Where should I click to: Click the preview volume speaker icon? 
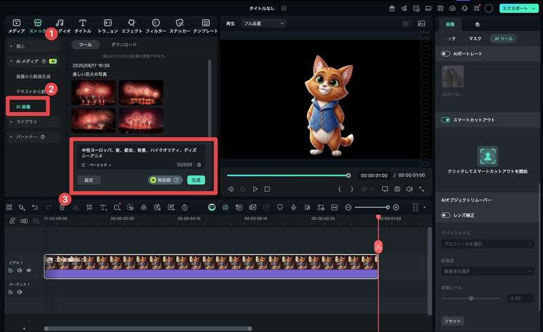pyautogui.click(x=409, y=189)
